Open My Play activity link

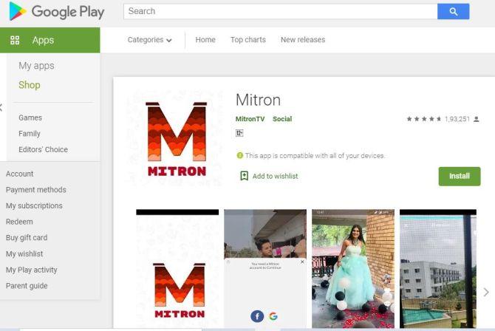click(32, 270)
